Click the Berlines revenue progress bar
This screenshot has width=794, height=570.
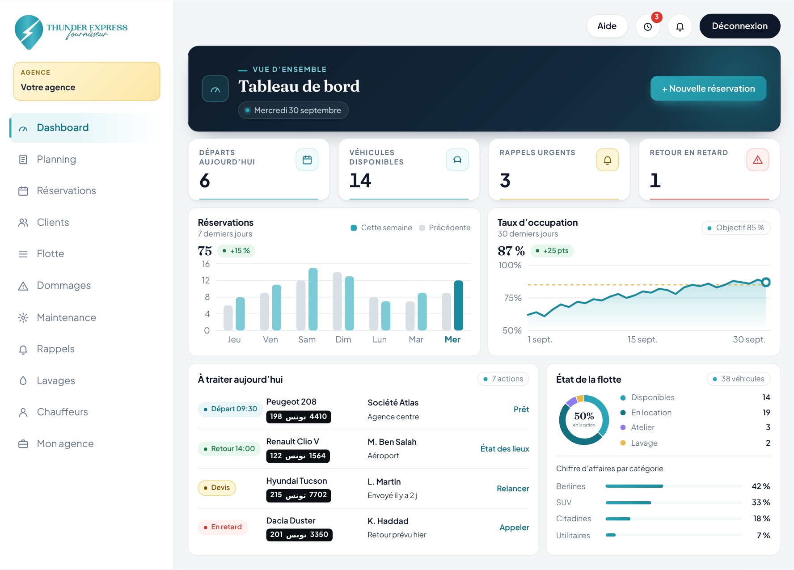click(x=674, y=486)
